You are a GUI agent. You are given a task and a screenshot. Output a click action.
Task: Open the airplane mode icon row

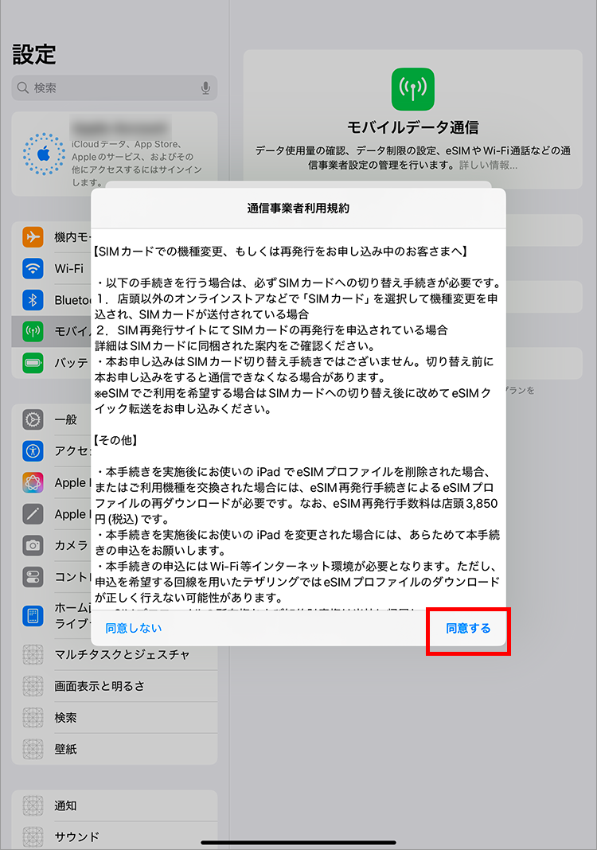(x=33, y=237)
